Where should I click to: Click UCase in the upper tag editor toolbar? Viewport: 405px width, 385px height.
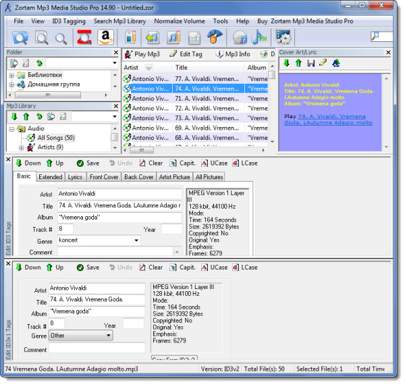(218, 163)
